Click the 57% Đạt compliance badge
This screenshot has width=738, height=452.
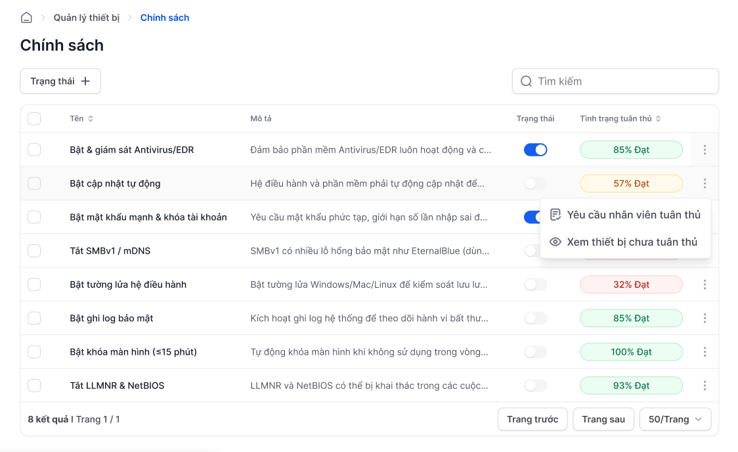click(x=631, y=184)
